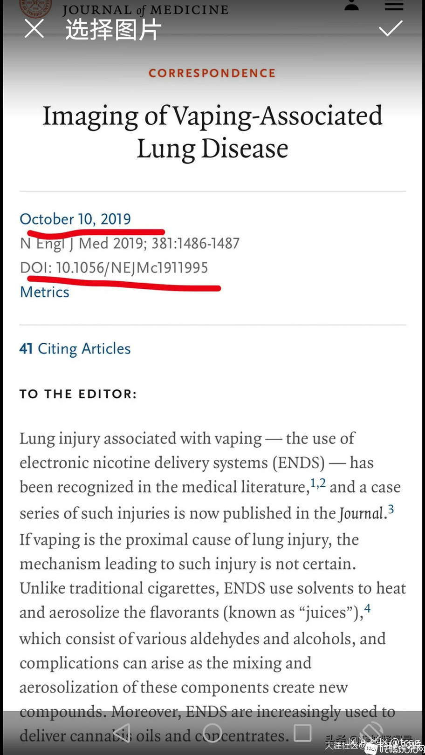This screenshot has height=755, width=425.
Task: Open reference 4 superscript after juices
Action: point(367,608)
